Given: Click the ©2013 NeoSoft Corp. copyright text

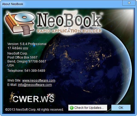Looking at the screenshot, I should click(35, 110).
